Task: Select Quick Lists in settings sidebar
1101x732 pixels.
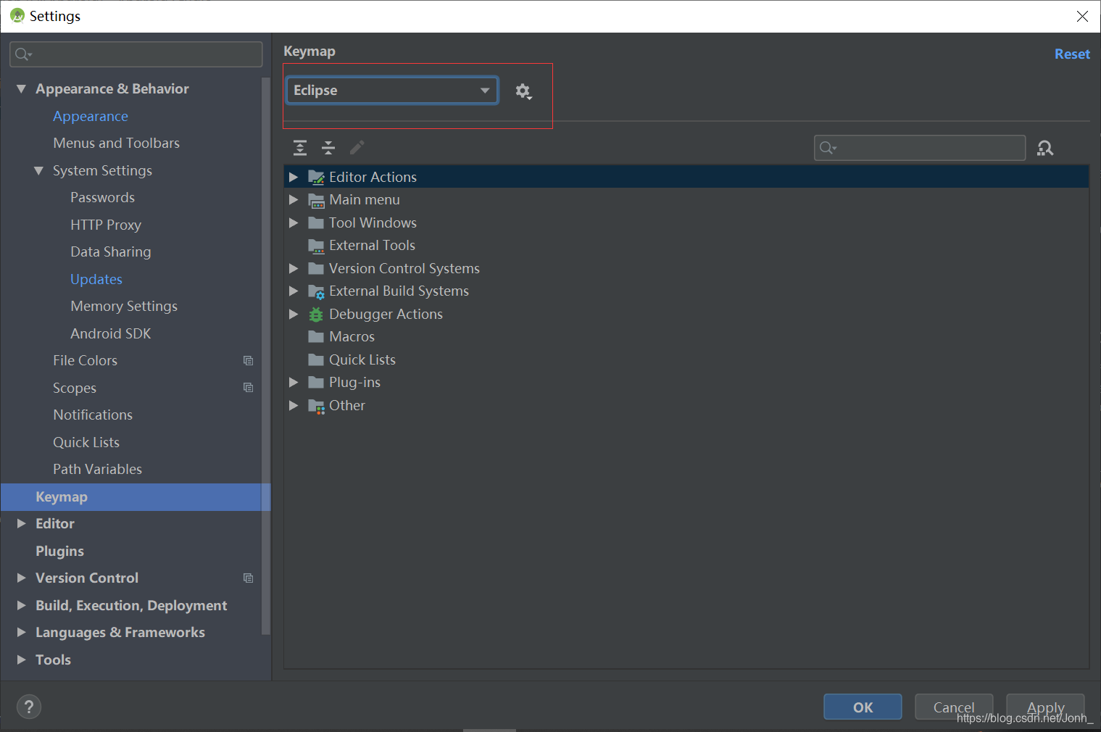Action: [86, 442]
